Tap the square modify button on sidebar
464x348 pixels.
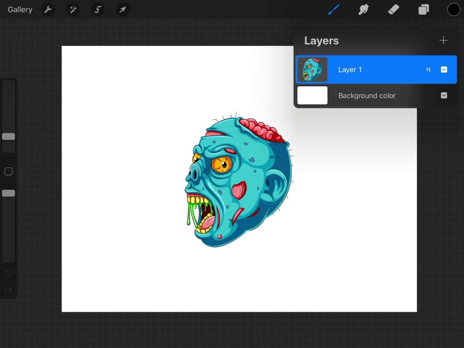click(9, 171)
